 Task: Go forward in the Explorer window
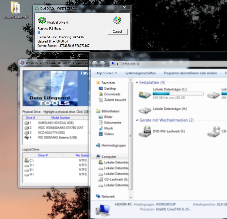pos(102,64)
